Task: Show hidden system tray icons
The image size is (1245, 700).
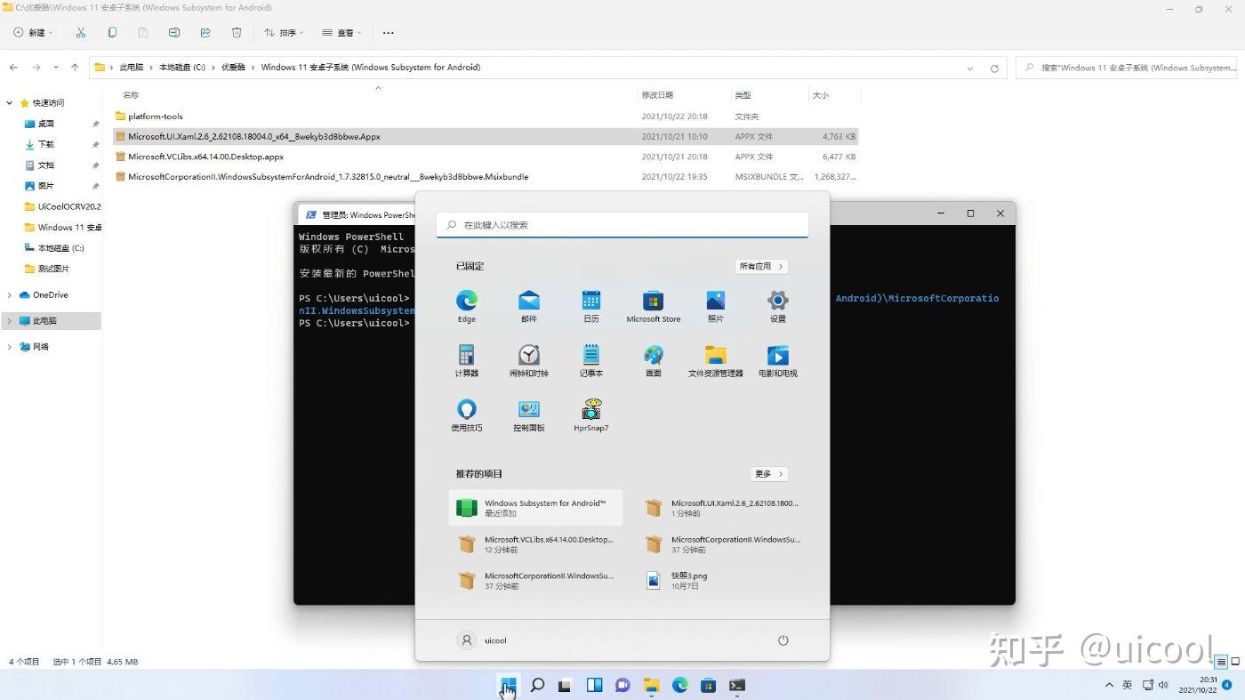Action: [x=1109, y=685]
